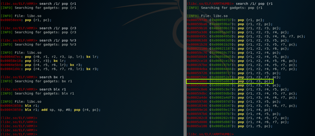The height and width of the screenshot is (136, 315).
Task: Click info line 'Searching for gadgets: pop %r3'
Action: pyautogui.click(x=46, y=44)
